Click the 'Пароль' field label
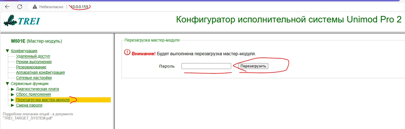This screenshot has width=405, height=129. click(x=167, y=66)
